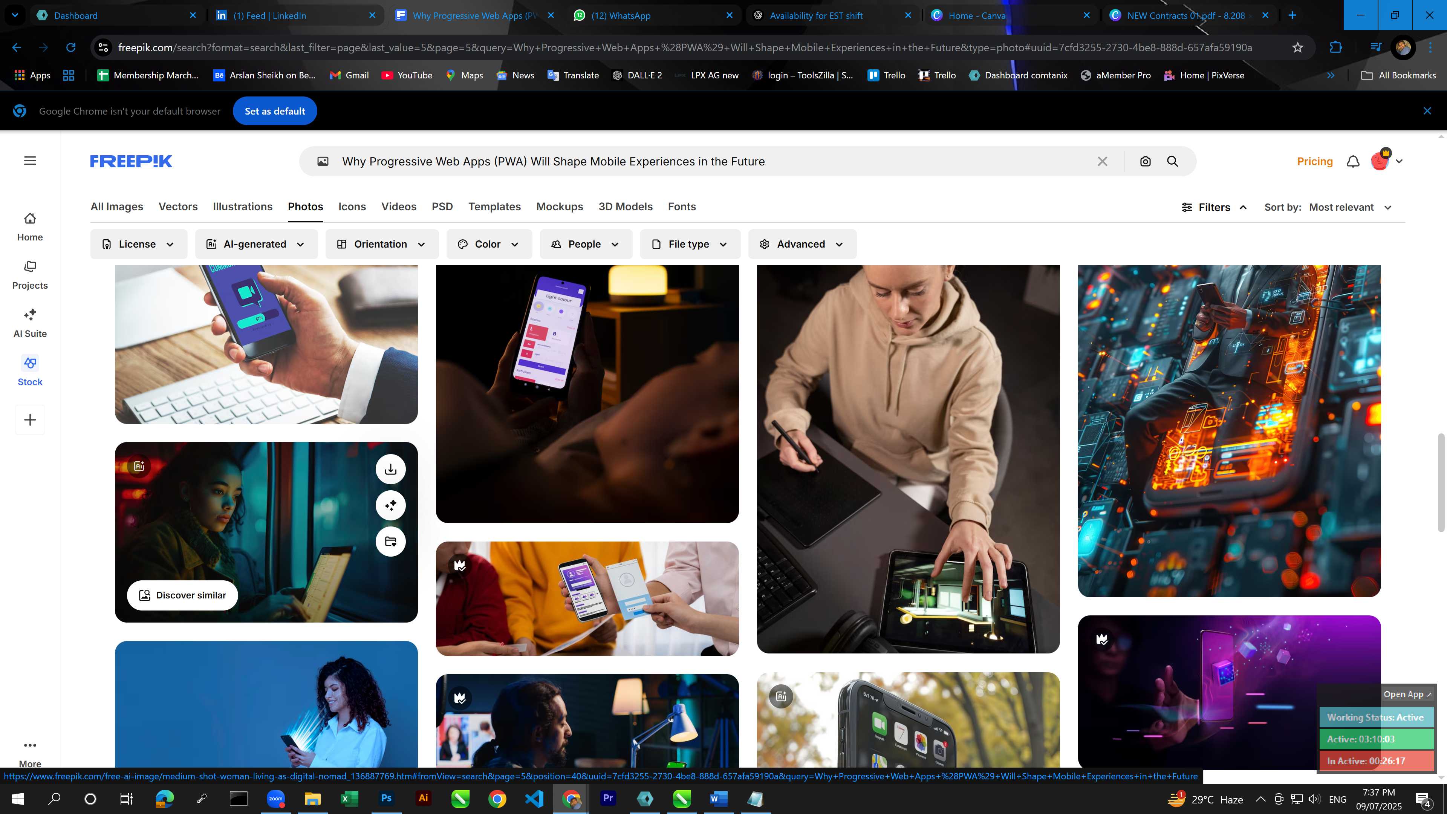Expand Advanced filter dropdown
The height and width of the screenshot is (814, 1447).
click(802, 244)
